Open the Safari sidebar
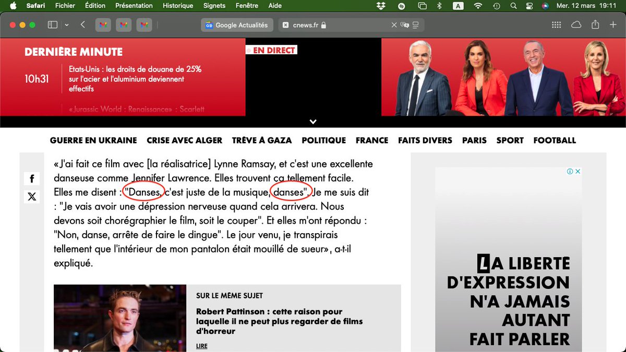Viewport: 626px width, 352px height. coord(53,24)
